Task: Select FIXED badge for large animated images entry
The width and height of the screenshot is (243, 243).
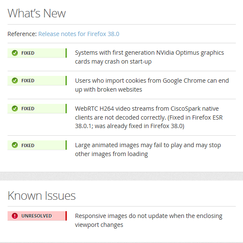Action: pos(37,145)
